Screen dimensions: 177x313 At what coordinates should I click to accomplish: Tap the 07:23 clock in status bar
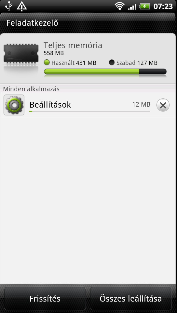(163, 7)
